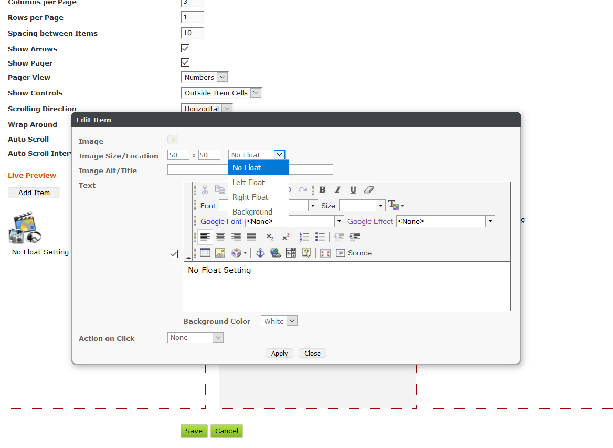Open the Scrolling Direction dropdown
Image resolution: width=613 pixels, height=448 pixels.
coord(207,108)
